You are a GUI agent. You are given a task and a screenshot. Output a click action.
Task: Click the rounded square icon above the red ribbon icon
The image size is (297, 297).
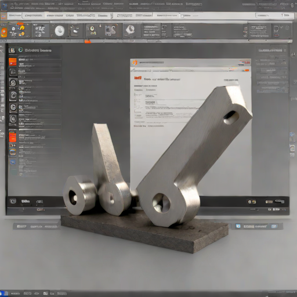click(276, 28)
